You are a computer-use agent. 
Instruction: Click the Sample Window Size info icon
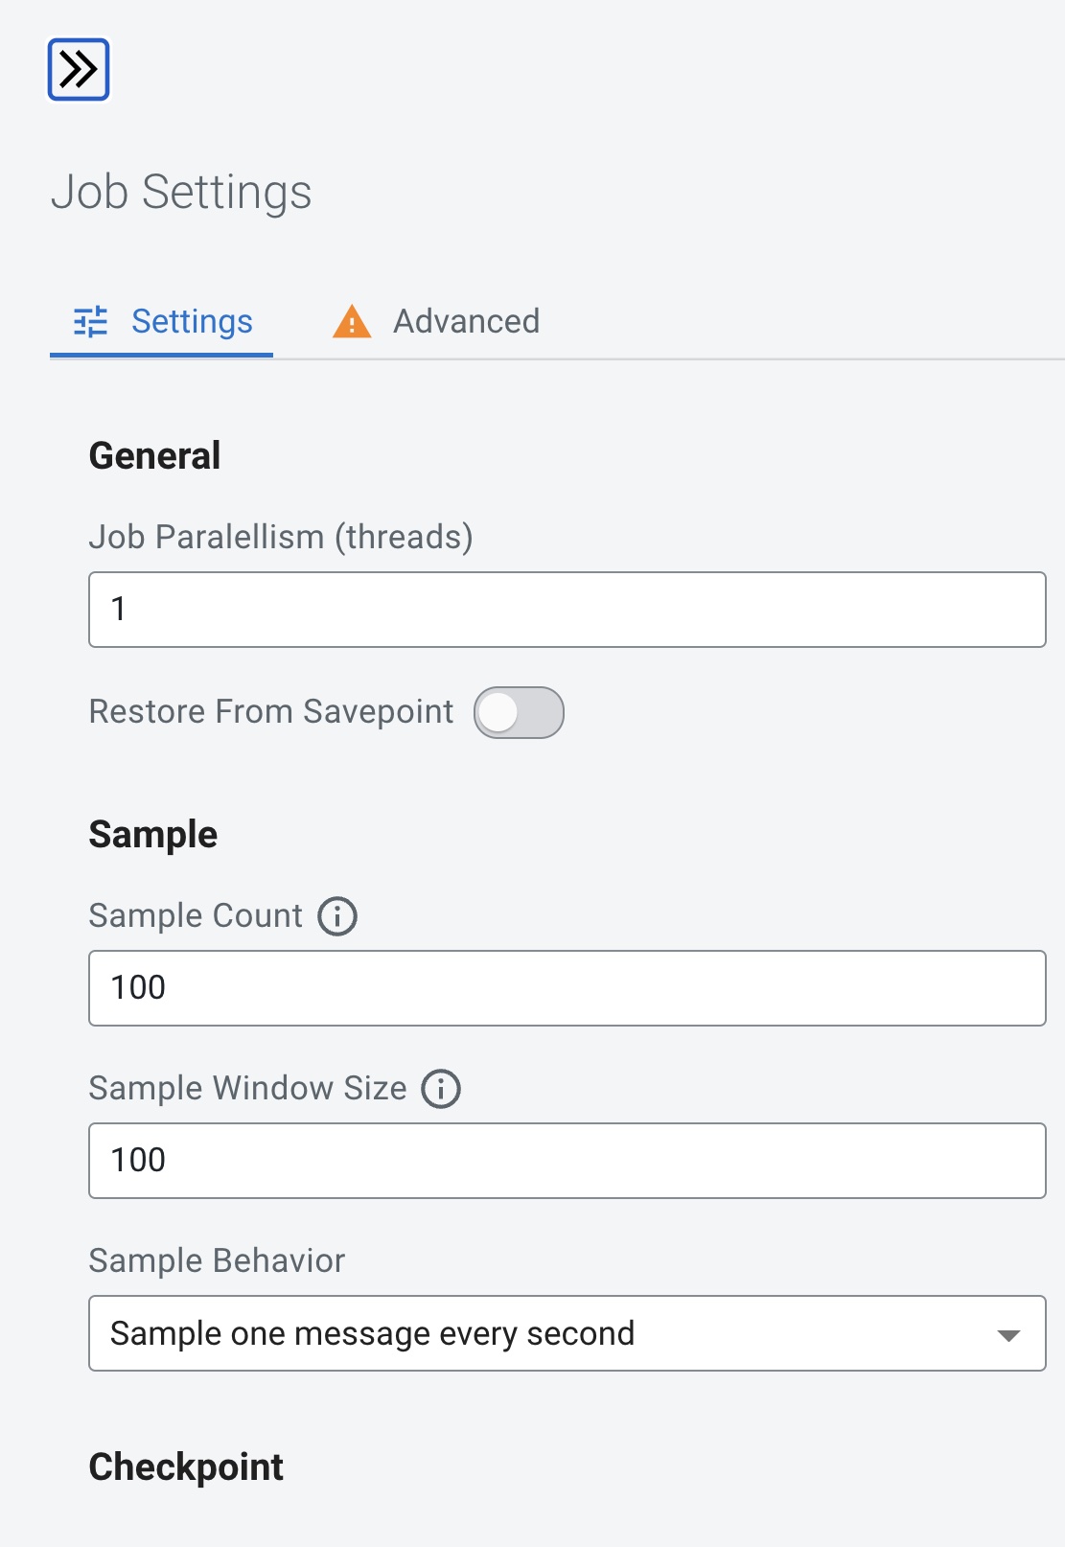441,1089
